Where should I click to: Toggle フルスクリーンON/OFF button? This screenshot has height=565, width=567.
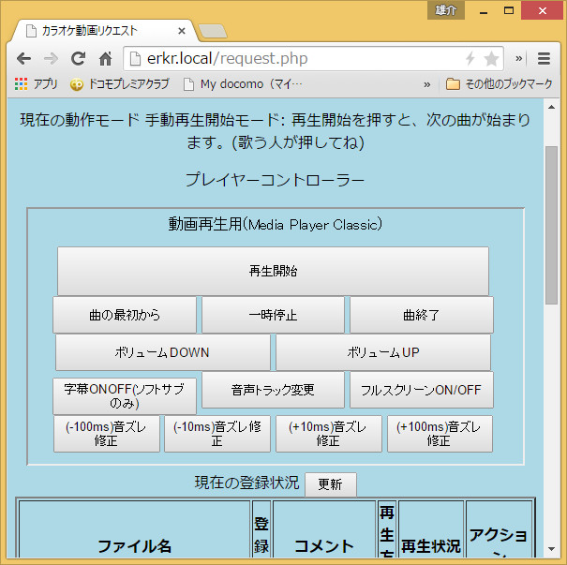(x=422, y=390)
